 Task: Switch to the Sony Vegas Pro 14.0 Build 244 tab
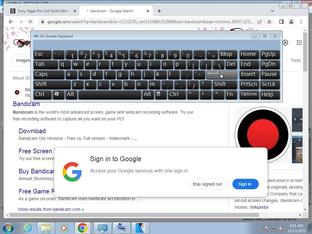tap(43, 11)
